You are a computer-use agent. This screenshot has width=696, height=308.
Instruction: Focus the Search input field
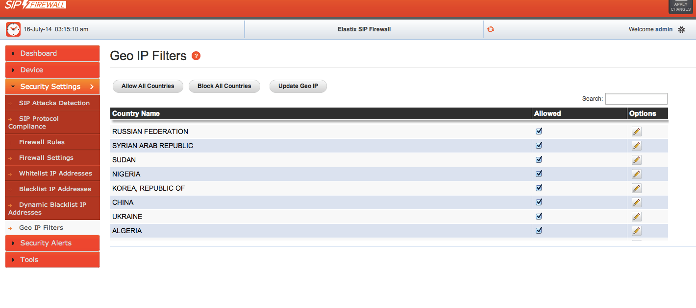(x=636, y=99)
